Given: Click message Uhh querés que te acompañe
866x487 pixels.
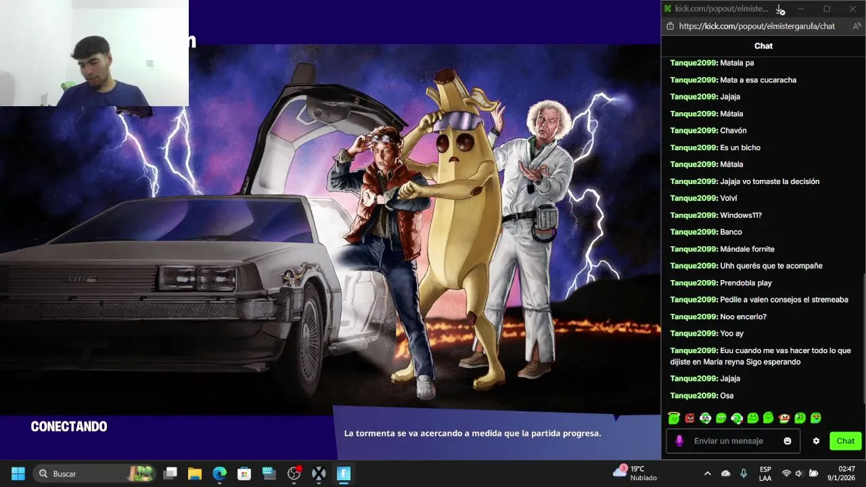Looking at the screenshot, I should coord(771,266).
